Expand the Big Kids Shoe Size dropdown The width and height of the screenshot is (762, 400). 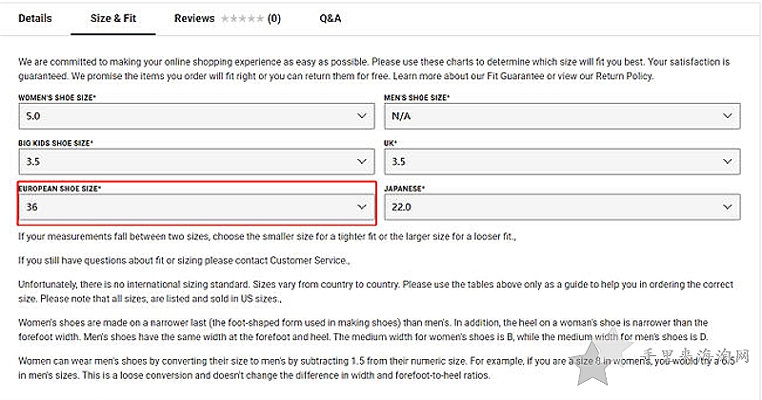coord(196,161)
